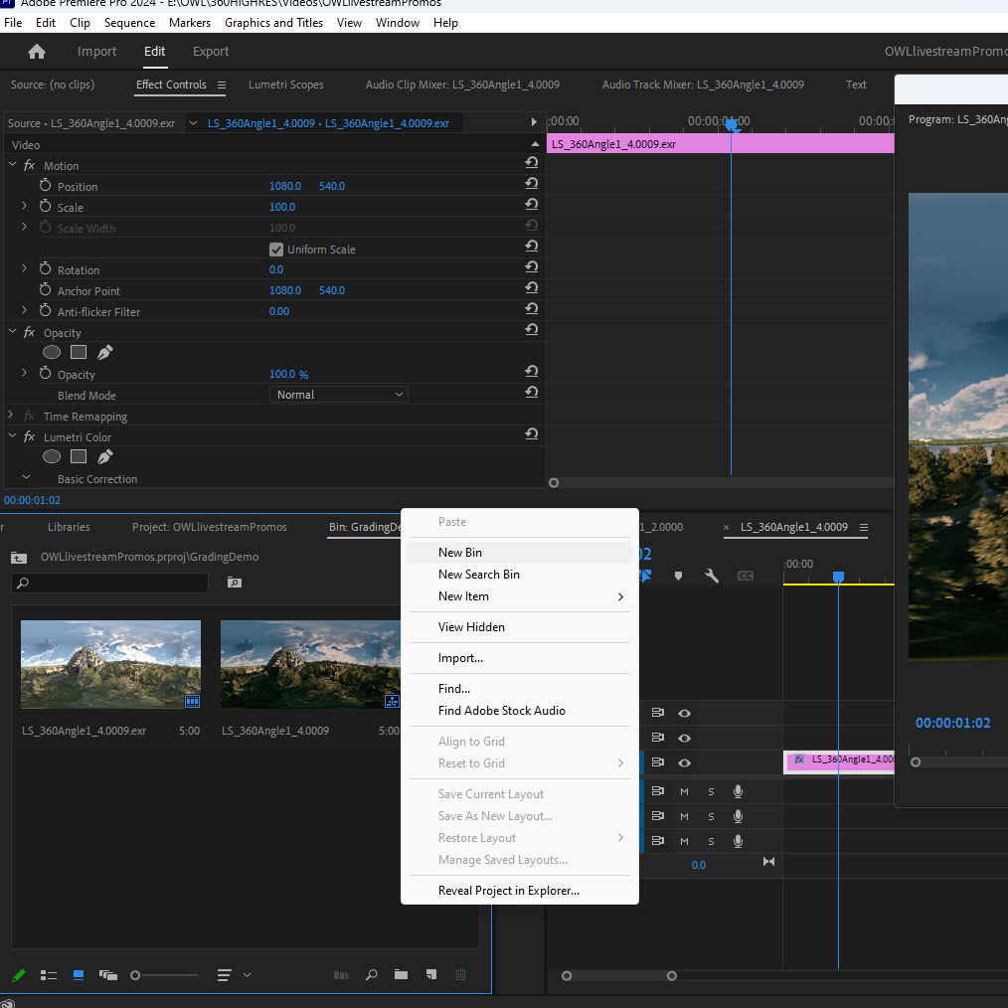
Task: Click Find Adobe Stock Audio
Action: pyautogui.click(x=520, y=711)
